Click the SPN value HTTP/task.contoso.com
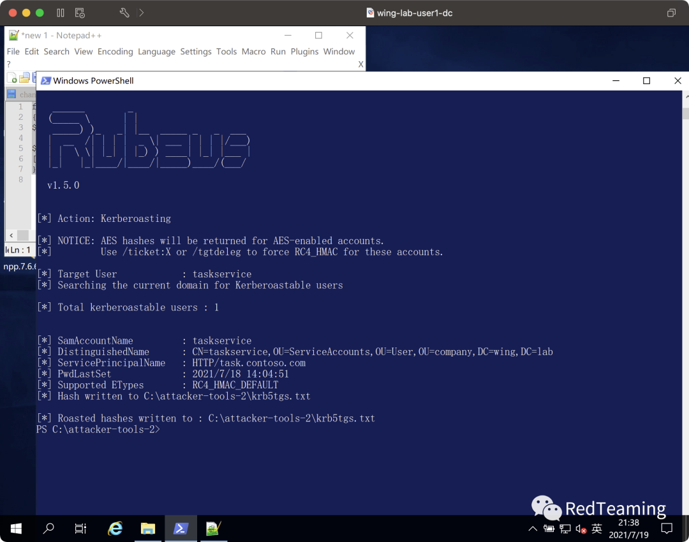The width and height of the screenshot is (689, 542). point(249,363)
